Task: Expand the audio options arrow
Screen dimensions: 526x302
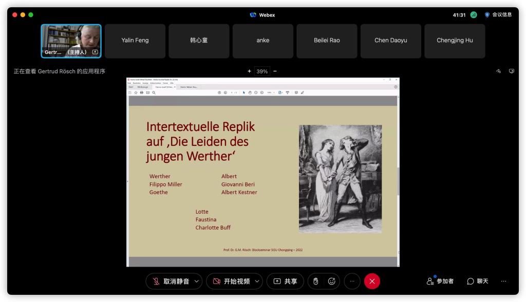Action: pyautogui.click(x=196, y=281)
